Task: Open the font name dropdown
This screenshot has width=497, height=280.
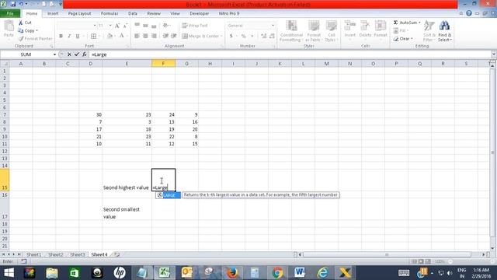Action: coord(95,26)
